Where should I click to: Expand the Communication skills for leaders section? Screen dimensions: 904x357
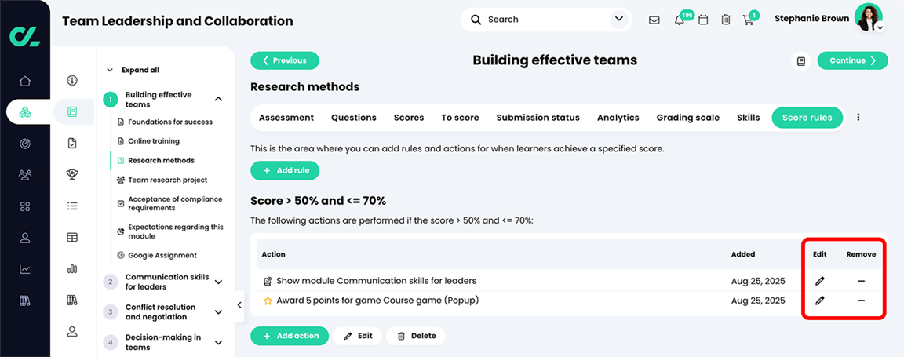pos(218,282)
